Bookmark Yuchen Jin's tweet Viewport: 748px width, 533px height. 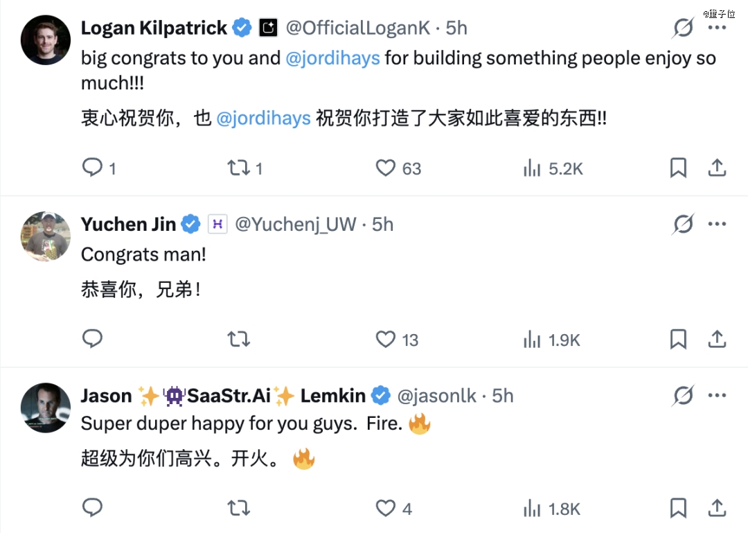click(x=678, y=340)
